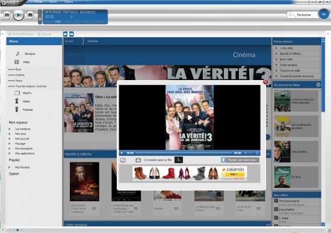Expand Les membres arrow in Mon espace
Viewport: 331px width, 233px height.
[10, 129]
